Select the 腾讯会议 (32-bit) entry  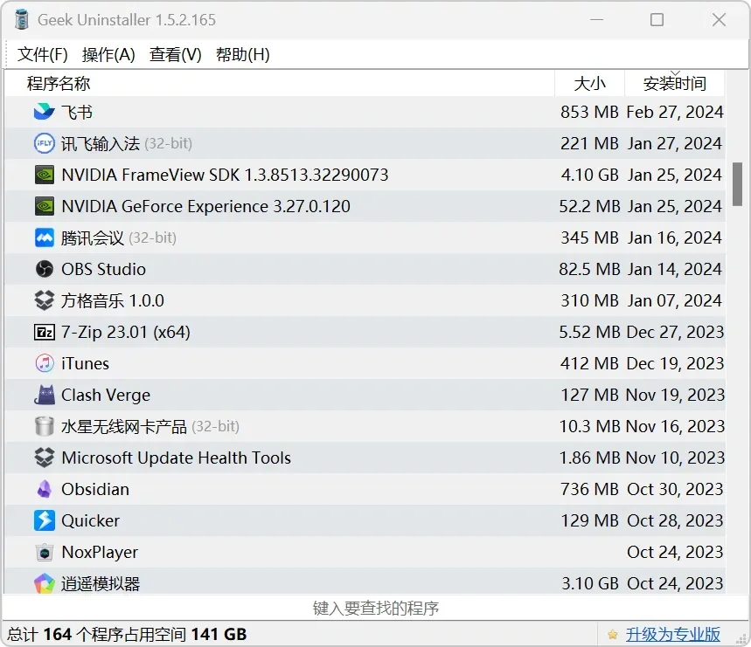click(x=119, y=238)
